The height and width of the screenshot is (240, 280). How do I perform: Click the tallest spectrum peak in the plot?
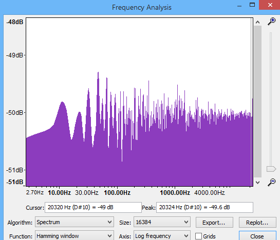(x=98, y=73)
